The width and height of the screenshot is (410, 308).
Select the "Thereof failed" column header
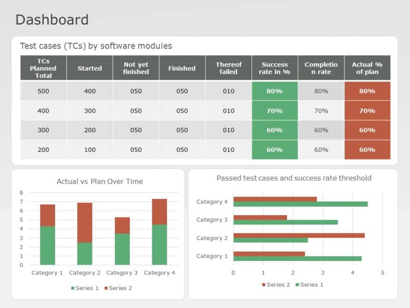(229, 68)
